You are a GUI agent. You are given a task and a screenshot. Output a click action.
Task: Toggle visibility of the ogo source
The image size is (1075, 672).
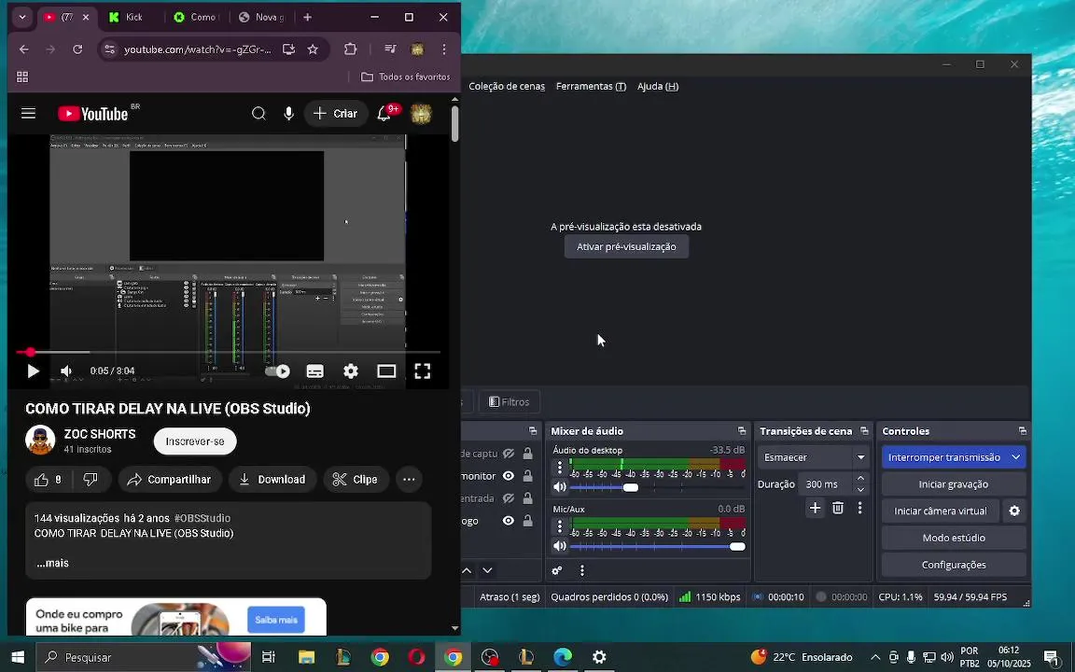508,521
